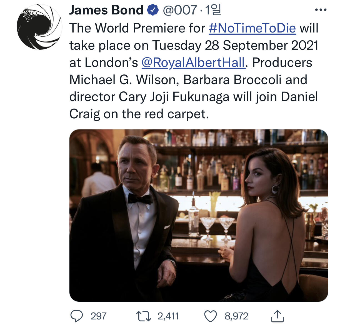This screenshot has height=330, width=345.
Task: Open the three-dot more options menu
Action: click(321, 10)
